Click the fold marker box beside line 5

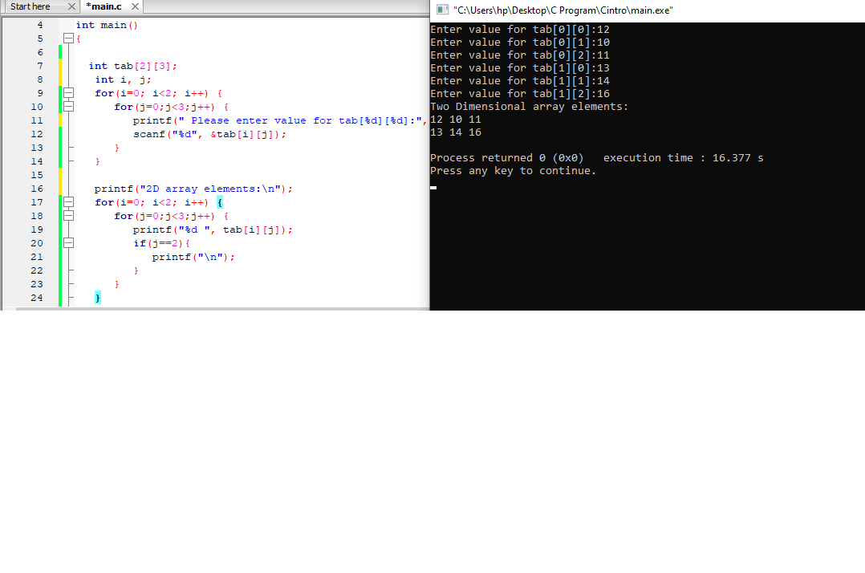67,39
